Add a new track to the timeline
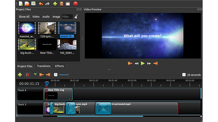Image resolution: width=218 pixels, height=122 pixels. coord(20,75)
